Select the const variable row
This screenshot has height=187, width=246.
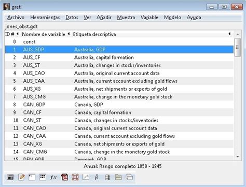click(x=119, y=42)
